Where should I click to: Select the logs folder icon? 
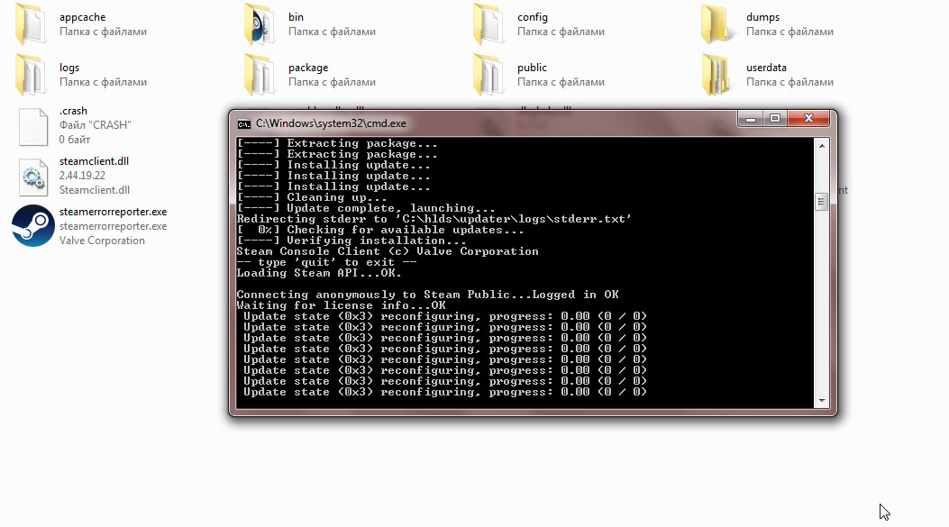pos(31,75)
